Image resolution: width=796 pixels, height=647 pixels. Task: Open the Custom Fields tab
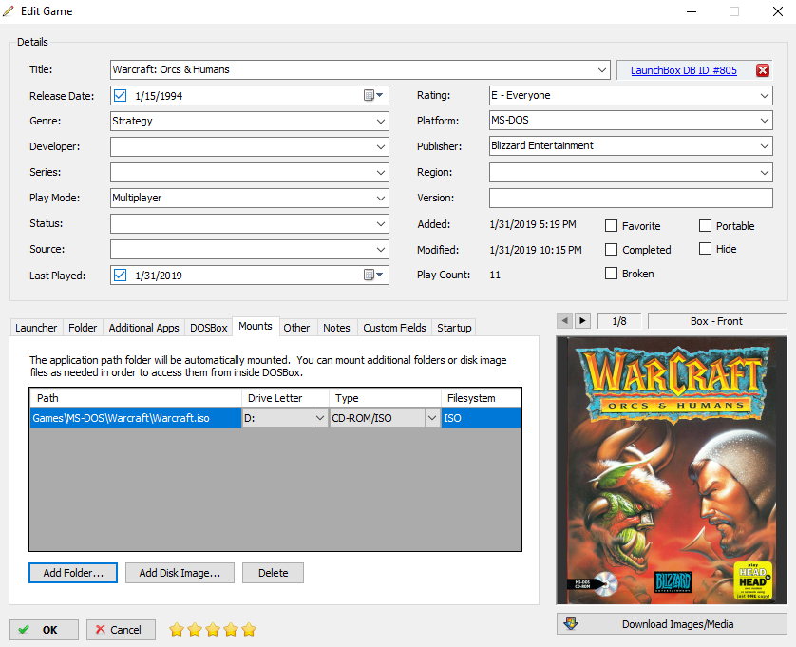(394, 328)
